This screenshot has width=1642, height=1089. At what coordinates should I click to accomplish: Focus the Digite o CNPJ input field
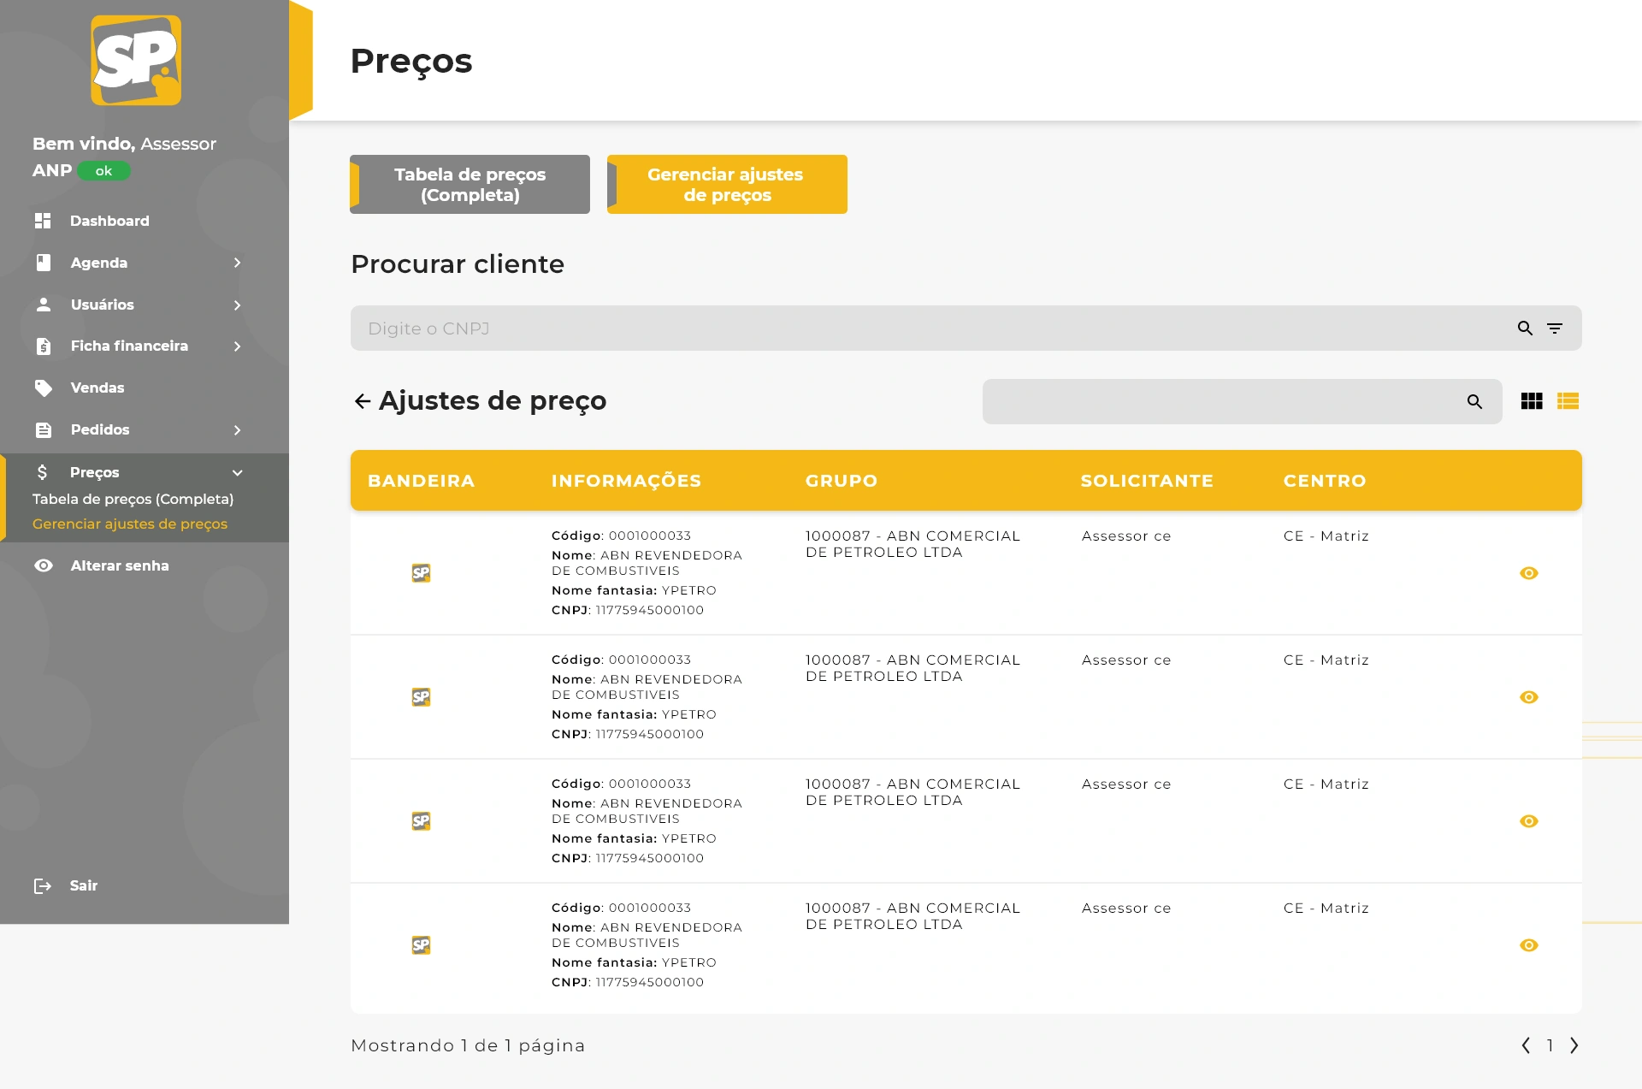click(924, 328)
